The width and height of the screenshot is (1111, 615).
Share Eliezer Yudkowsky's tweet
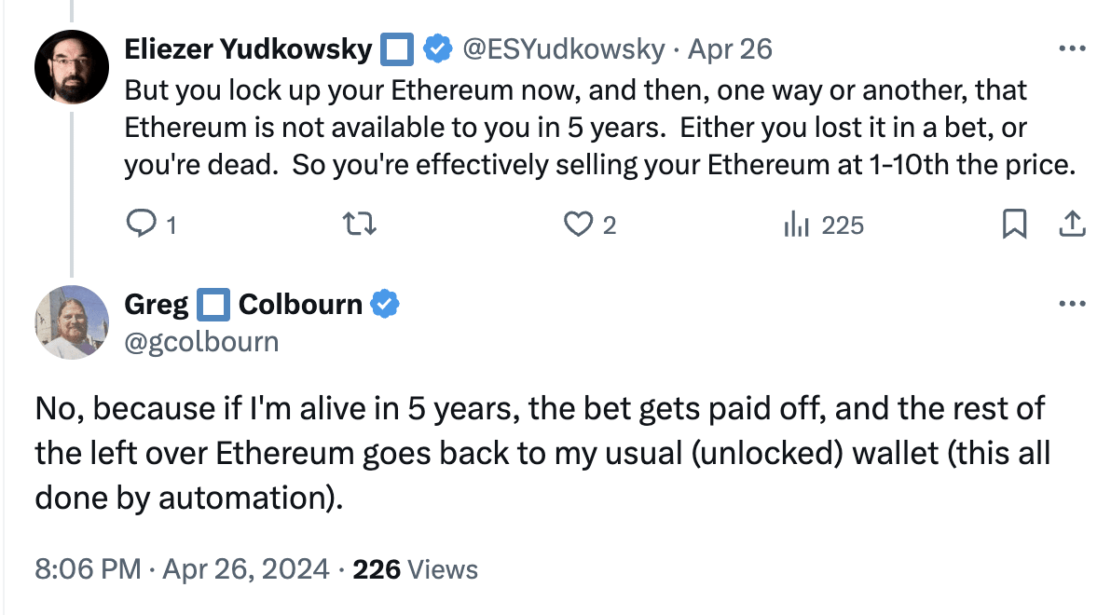click(x=1072, y=225)
